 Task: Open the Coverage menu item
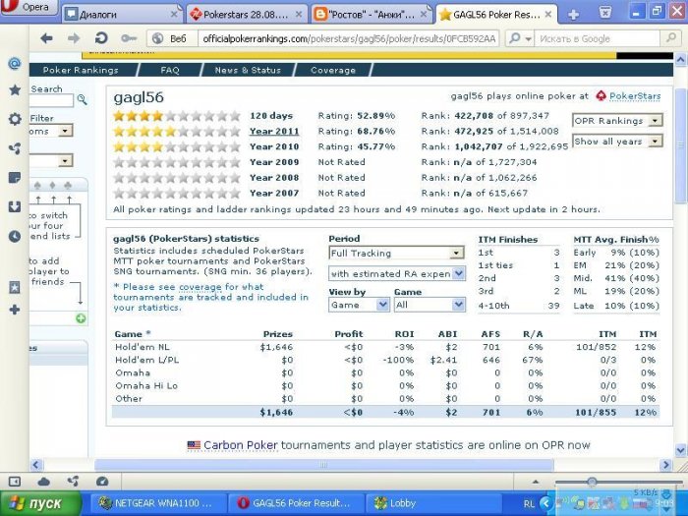click(x=333, y=70)
